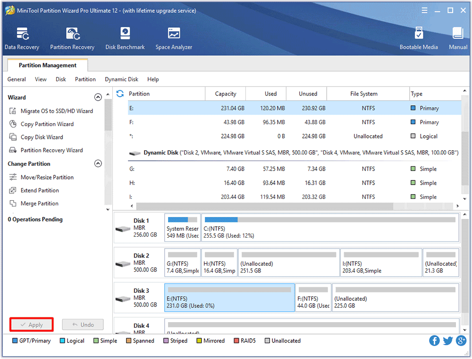Select volume I: row in the list
Viewport: 472px width, 359px height.
[295, 197]
